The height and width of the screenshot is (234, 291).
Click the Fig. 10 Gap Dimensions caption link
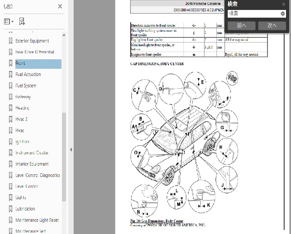click(x=157, y=221)
